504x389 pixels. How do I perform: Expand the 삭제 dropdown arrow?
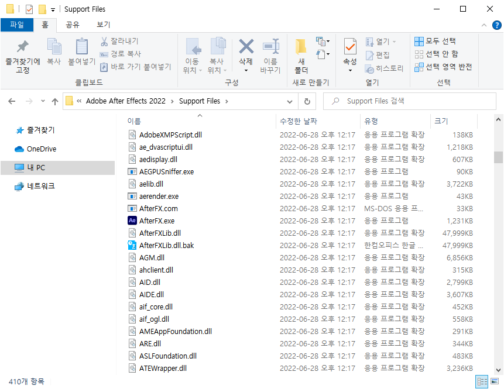pos(246,70)
